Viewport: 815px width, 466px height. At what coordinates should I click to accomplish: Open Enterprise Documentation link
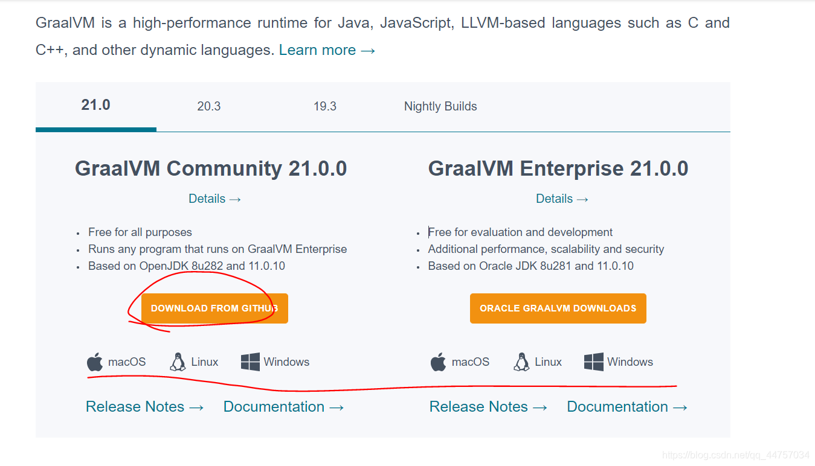point(628,407)
